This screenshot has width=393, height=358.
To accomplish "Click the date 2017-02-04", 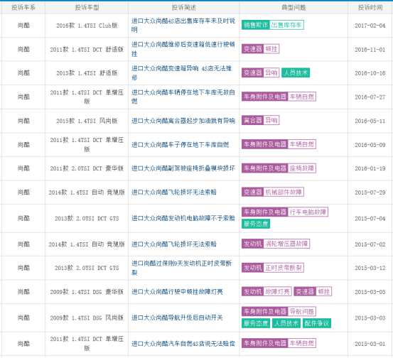I will pos(370,26).
